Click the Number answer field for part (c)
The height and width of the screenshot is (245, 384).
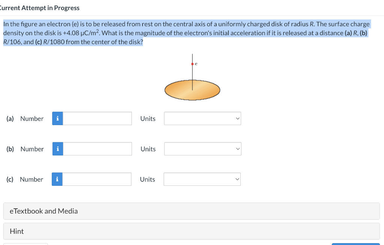[97, 179]
